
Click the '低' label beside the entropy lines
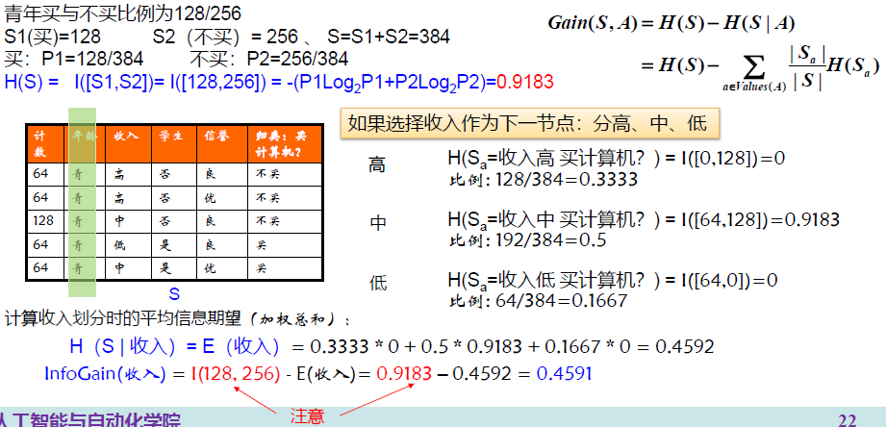pos(377,282)
